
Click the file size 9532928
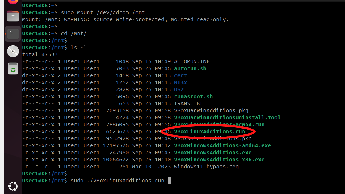(117, 138)
